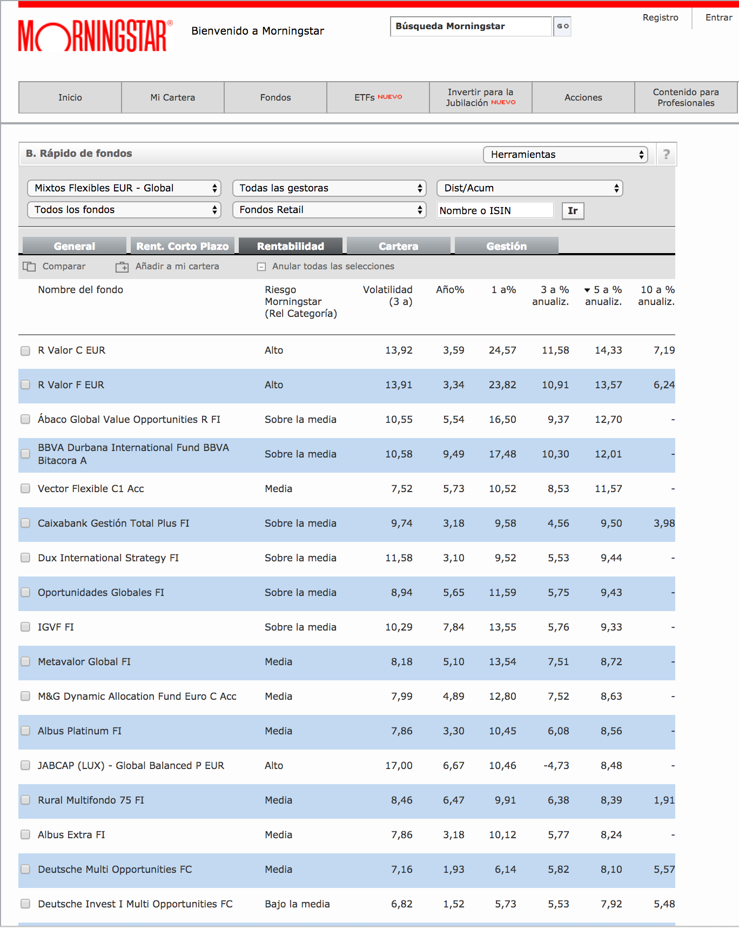Switch to the Rent. Corto Plazo tab
The width and height of the screenshot is (739, 928).
183,246
